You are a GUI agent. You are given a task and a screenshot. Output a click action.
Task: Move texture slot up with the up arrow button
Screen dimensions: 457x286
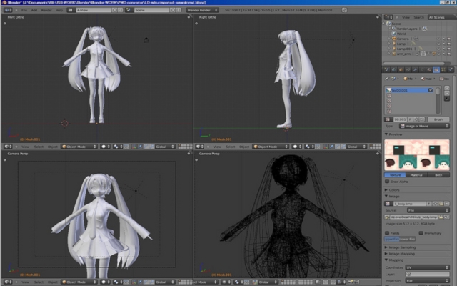point(447,88)
